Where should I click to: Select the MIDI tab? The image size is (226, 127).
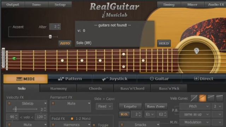click(25, 79)
